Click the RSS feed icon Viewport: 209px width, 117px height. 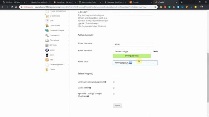[x=47, y=60]
